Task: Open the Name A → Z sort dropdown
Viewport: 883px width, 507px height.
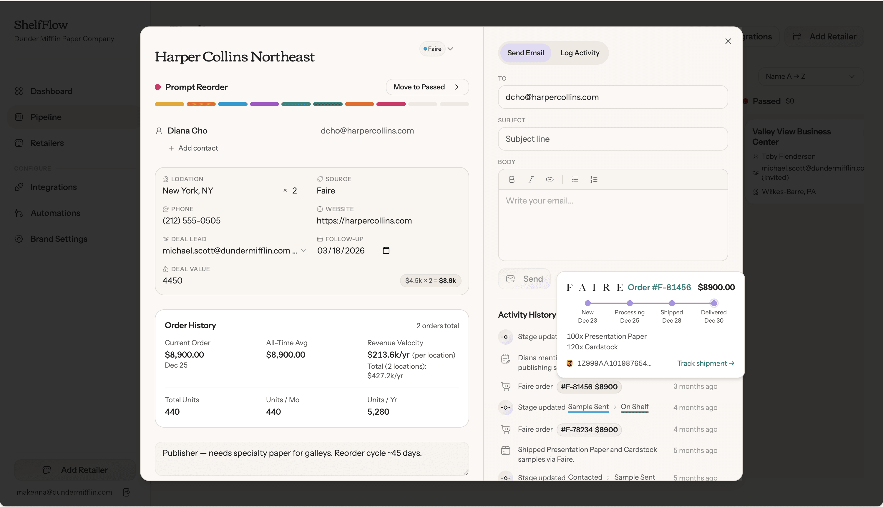Action: point(811,76)
